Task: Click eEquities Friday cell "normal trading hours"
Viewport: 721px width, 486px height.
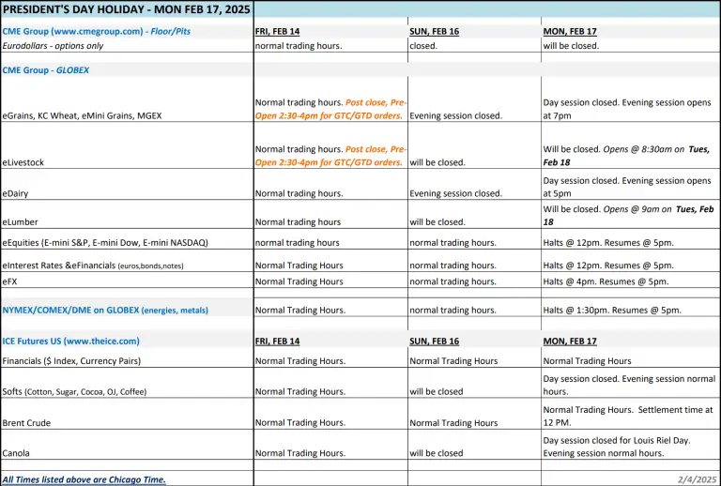Action: [297, 243]
